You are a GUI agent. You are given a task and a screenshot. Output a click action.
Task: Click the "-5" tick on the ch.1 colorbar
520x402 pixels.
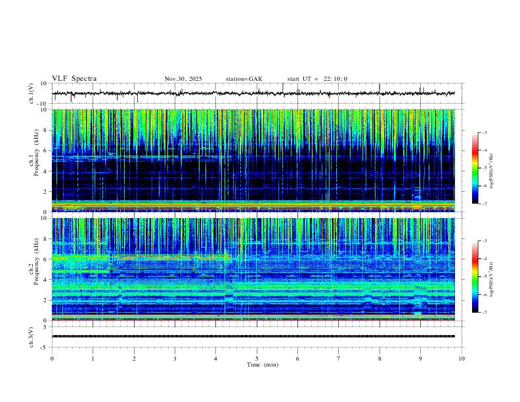484,168
